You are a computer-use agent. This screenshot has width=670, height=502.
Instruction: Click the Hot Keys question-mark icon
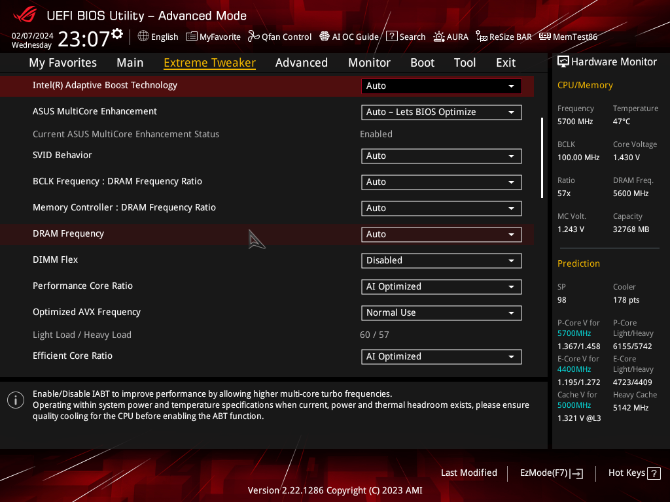654,473
